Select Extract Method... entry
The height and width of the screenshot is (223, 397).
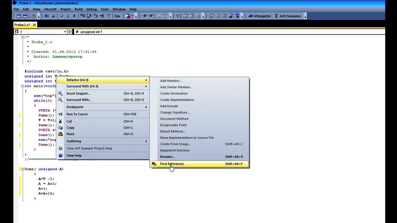(199, 131)
